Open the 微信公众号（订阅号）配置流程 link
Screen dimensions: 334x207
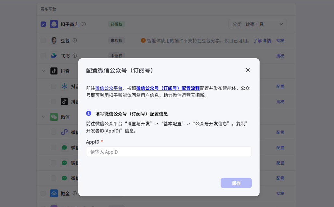pos(168,88)
